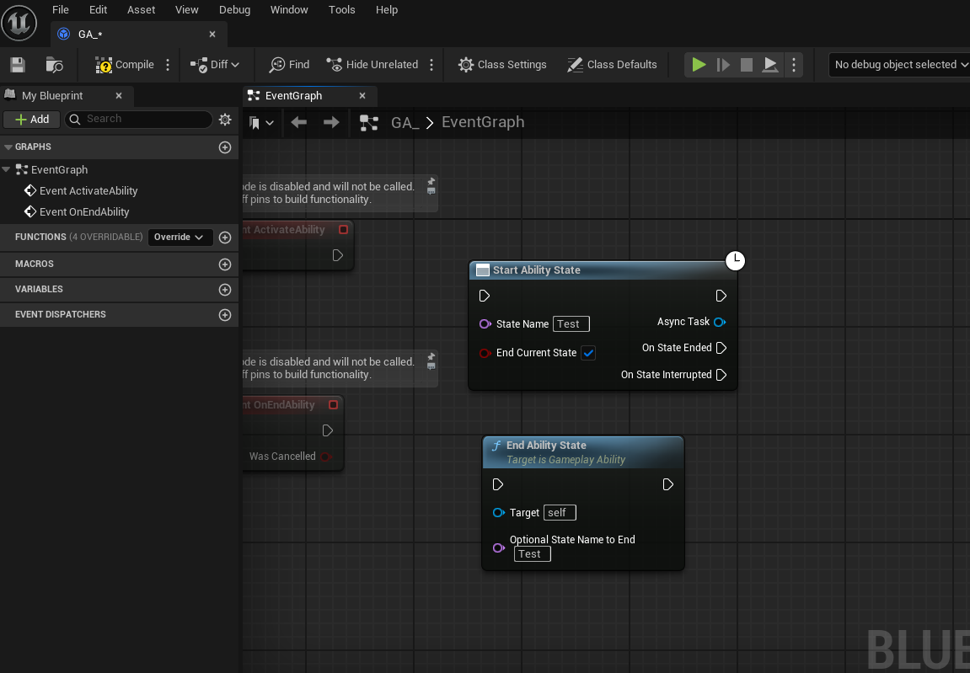Select the My Blueprint panel tab
Screen dimensions: 970x673
coord(67,95)
